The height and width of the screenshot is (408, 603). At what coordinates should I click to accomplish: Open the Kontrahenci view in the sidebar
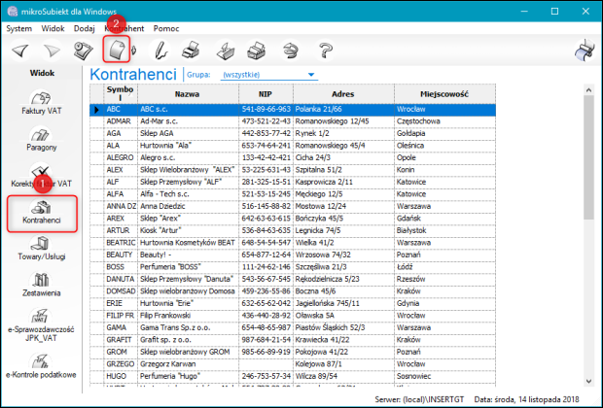(x=42, y=214)
